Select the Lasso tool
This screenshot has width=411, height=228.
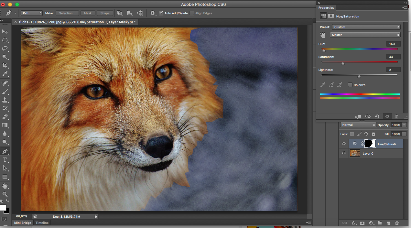(5, 49)
